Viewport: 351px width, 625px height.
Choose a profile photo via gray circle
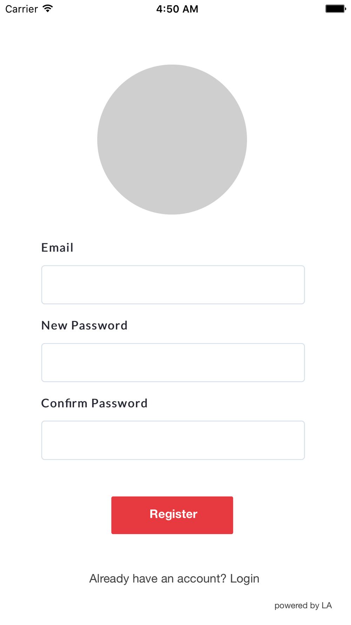[172, 140]
